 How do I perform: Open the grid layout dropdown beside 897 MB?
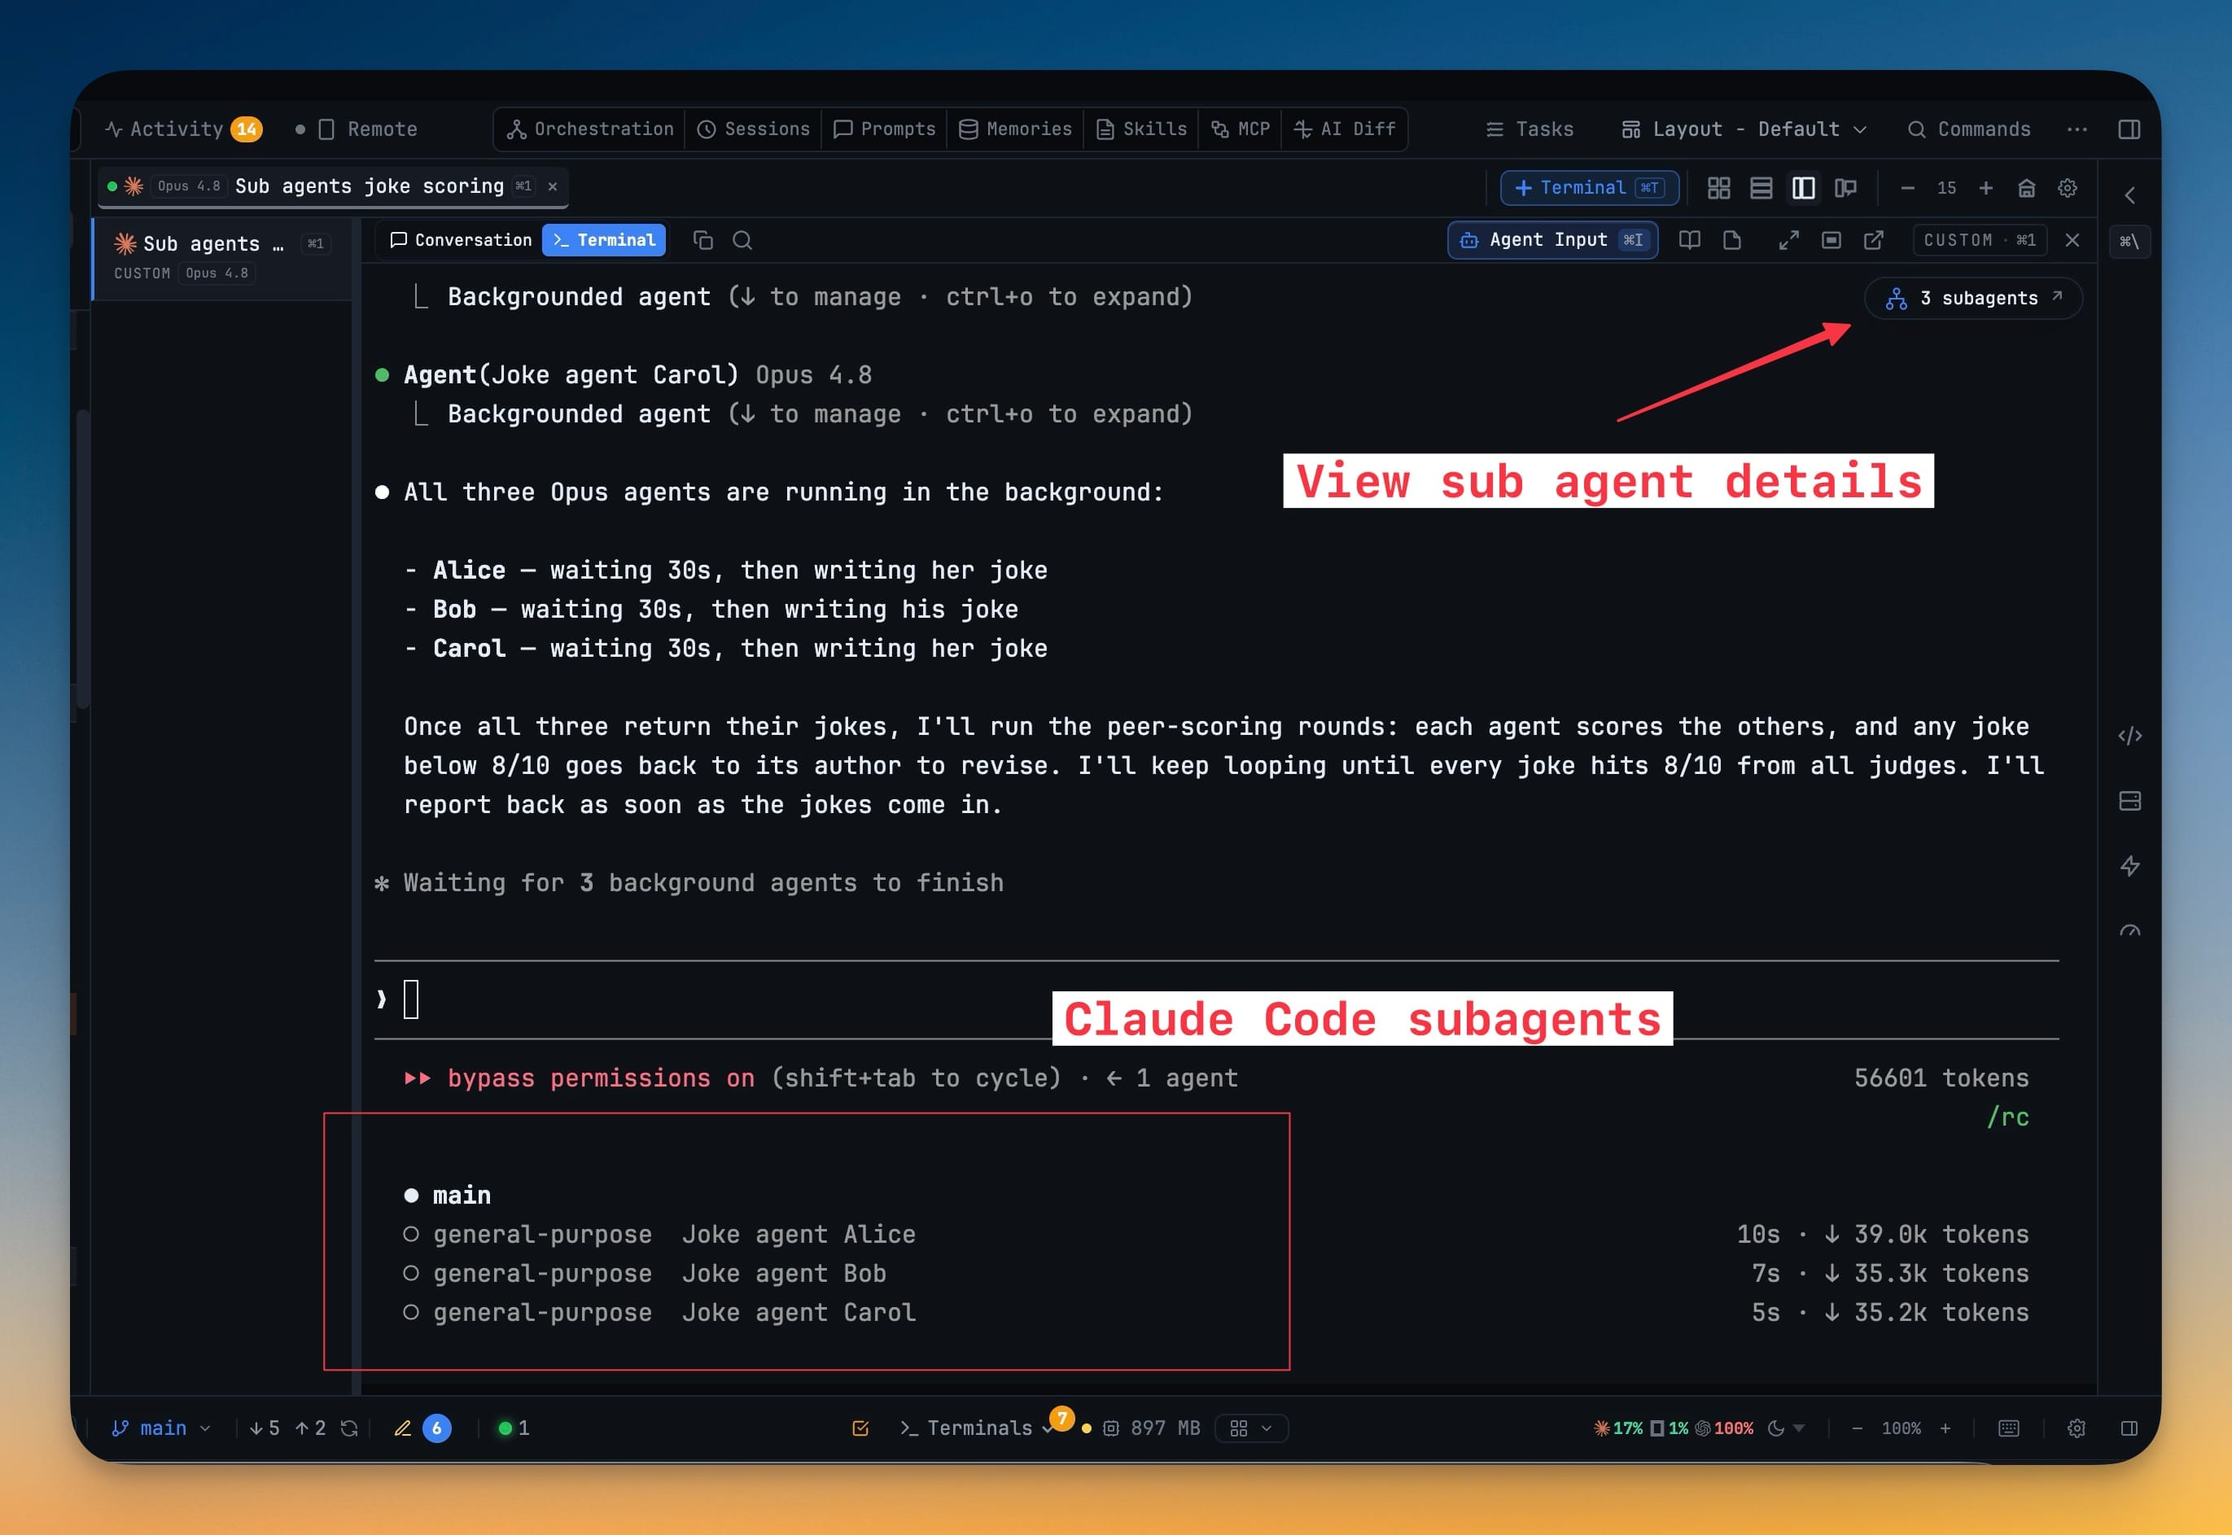click(1250, 1428)
